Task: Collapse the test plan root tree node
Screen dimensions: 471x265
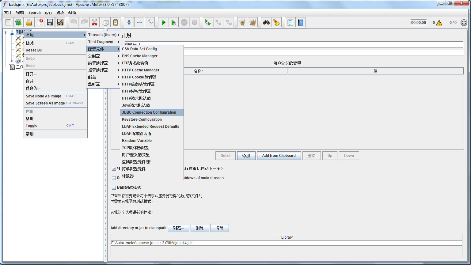Action: tap(6, 32)
